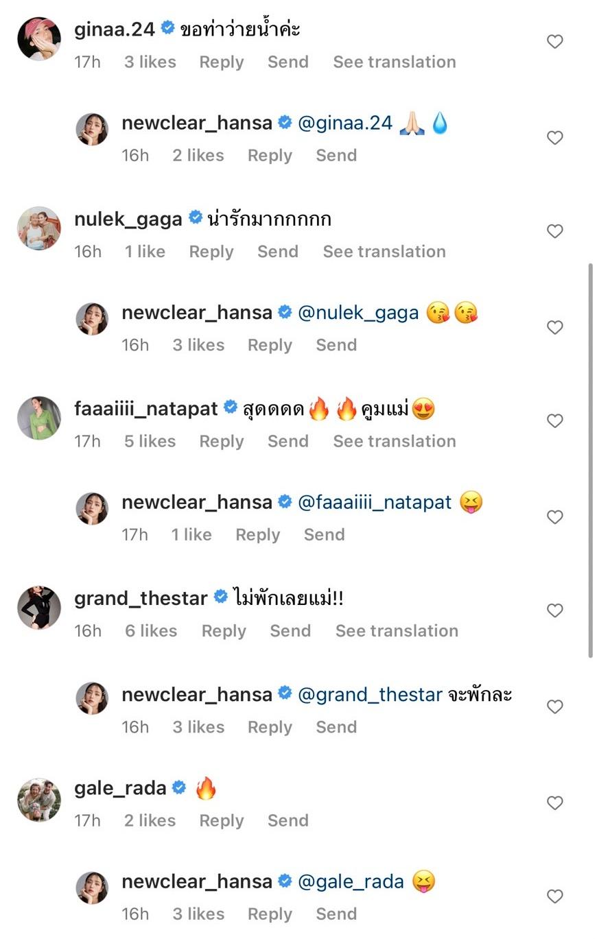Like gale_rada's fire emoji comment
Image resolution: width=597 pixels, height=939 pixels.
pos(554,803)
